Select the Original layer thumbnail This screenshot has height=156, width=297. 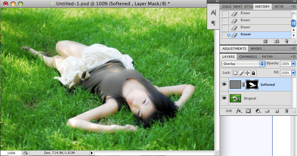[x=235, y=98]
